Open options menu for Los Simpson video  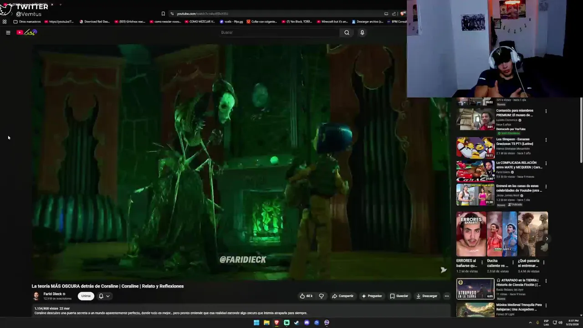546,140
